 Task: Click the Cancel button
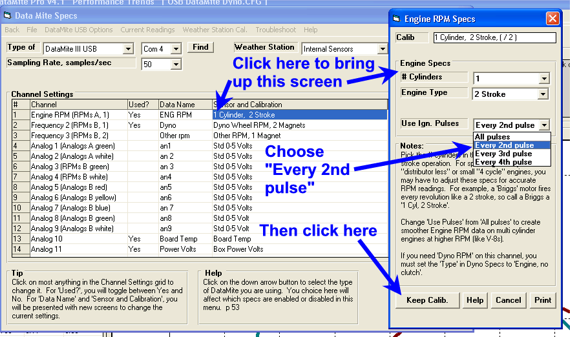coord(509,300)
